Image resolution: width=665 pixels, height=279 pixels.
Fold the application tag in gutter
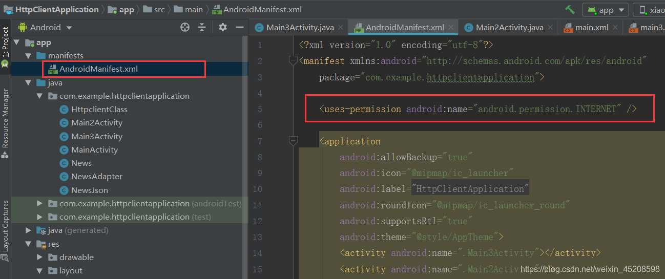[294, 141]
